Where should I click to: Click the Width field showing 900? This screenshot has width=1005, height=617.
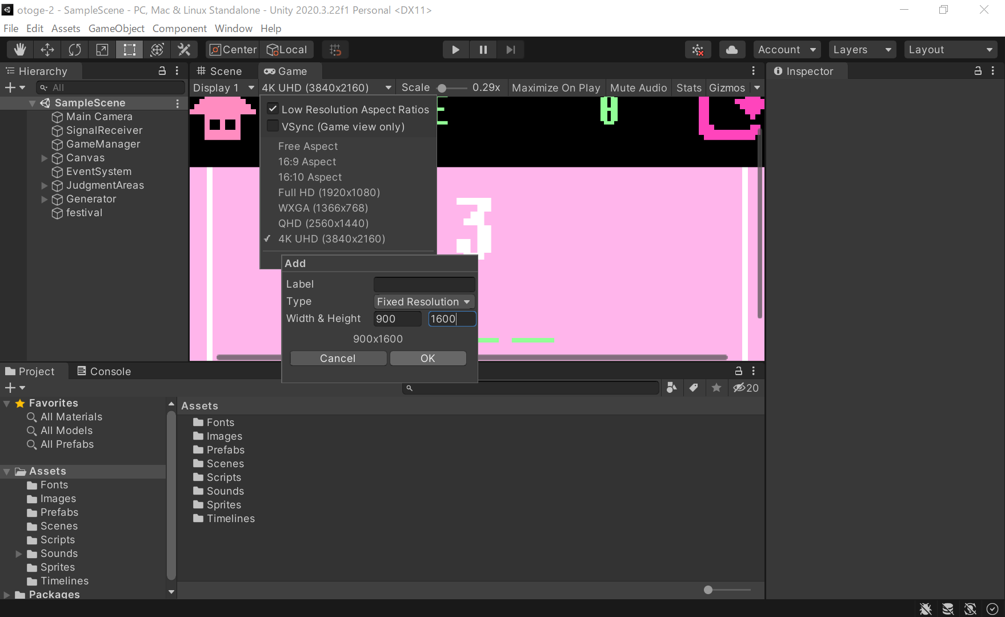tap(397, 319)
